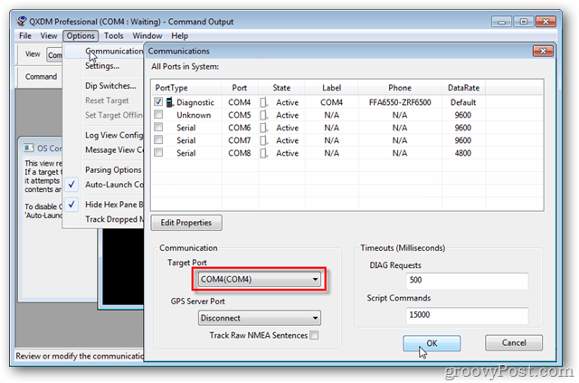Sort by the Phone column header
579x383 pixels.
(x=400, y=88)
